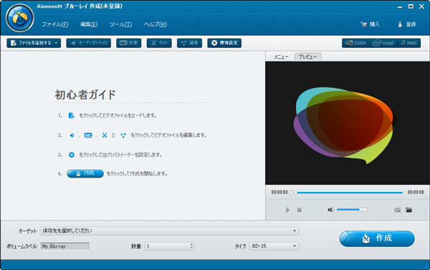Open 環境設定 preferences button
The image size is (430, 270).
click(x=224, y=43)
